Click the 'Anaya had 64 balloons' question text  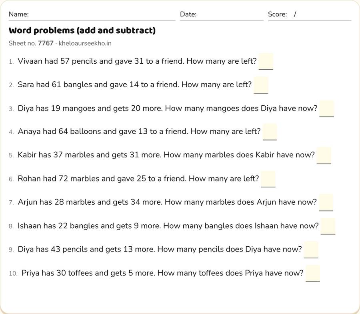(139, 131)
